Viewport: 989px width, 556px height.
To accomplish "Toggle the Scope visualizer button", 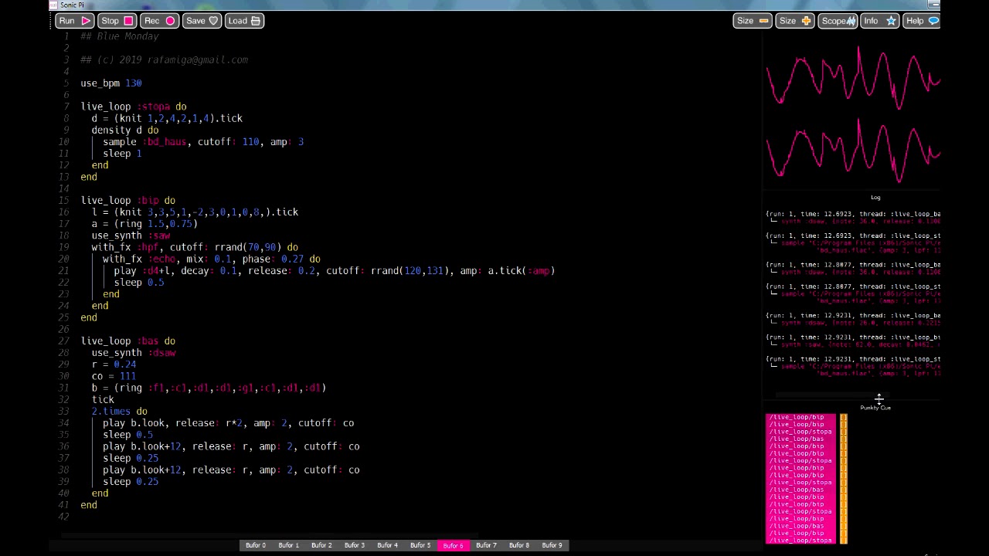I will pos(838,21).
